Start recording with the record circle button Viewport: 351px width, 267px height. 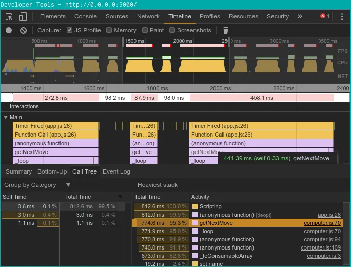click(x=9, y=30)
